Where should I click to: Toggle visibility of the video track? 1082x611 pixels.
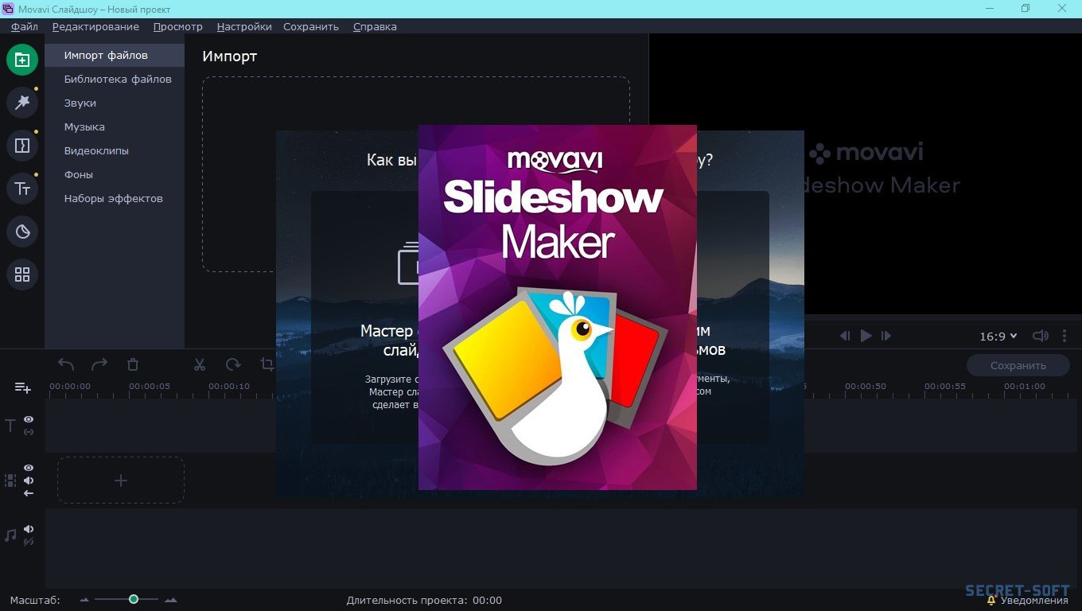[x=29, y=468]
